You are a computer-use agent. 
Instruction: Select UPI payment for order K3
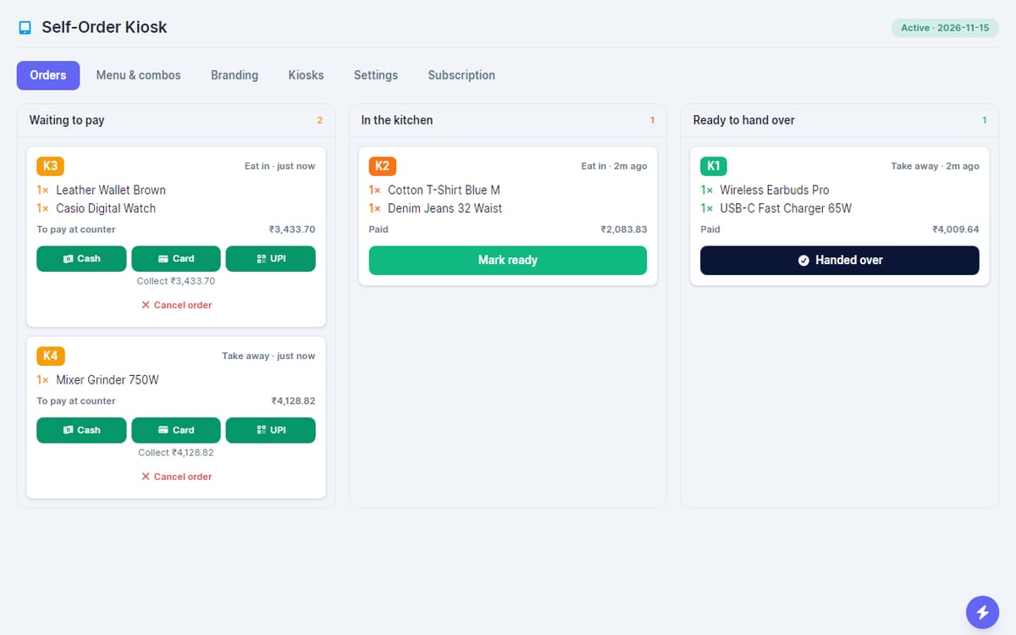coord(271,259)
